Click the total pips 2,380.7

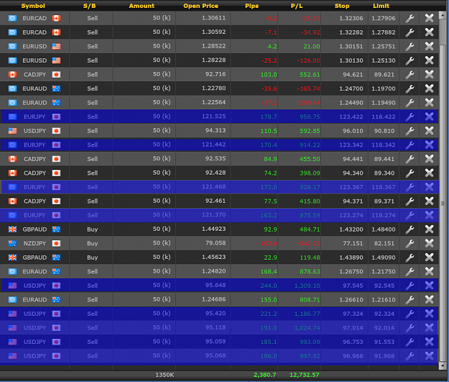pos(265,375)
